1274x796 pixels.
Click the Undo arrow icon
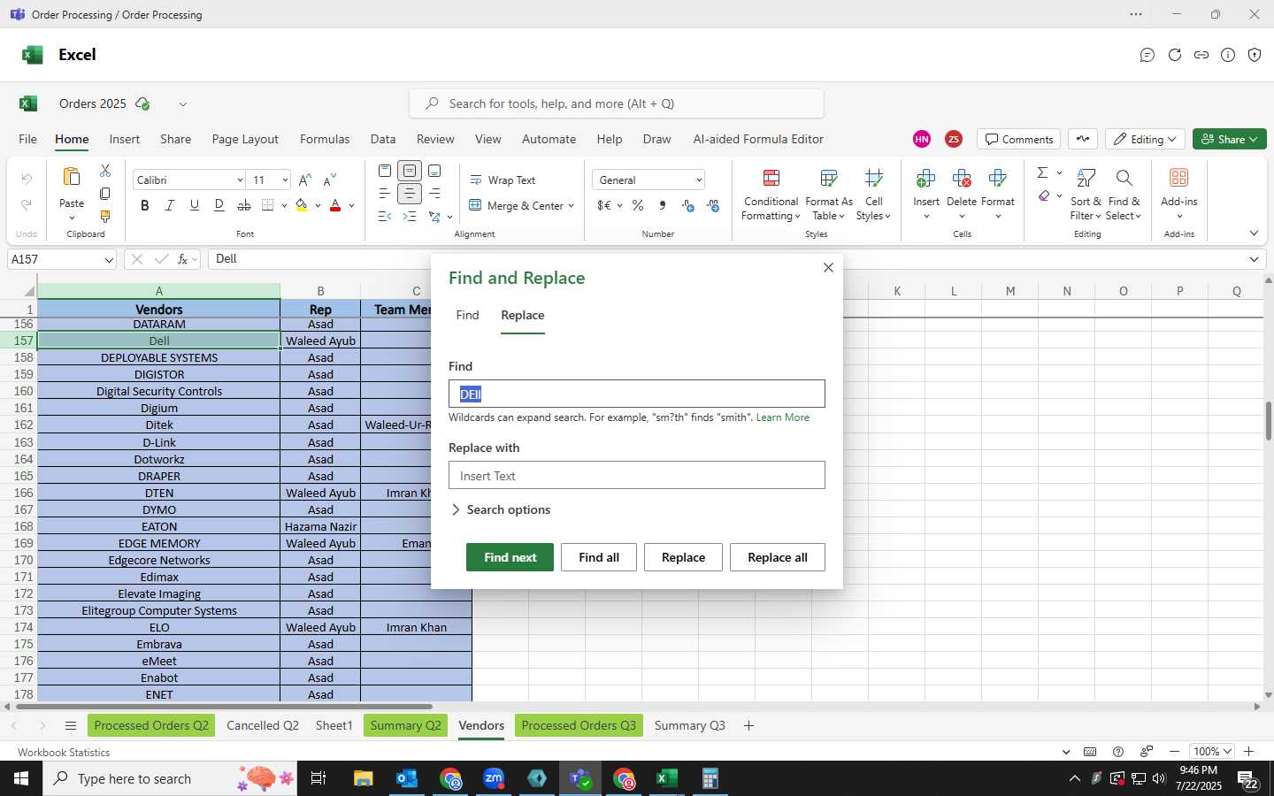[x=27, y=180]
